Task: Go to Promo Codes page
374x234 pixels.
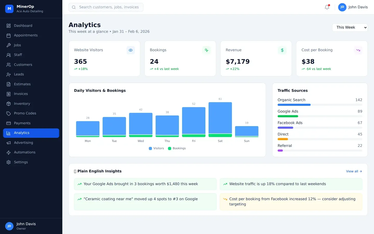Action: [25, 113]
